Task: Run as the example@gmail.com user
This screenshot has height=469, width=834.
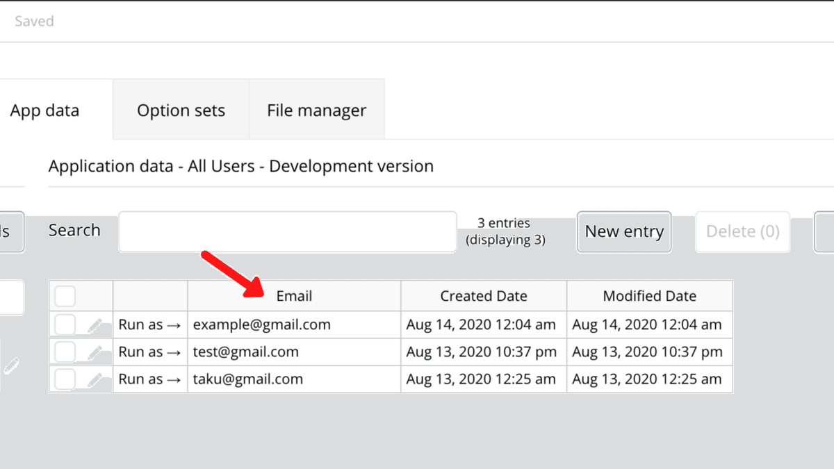Action: (x=149, y=324)
